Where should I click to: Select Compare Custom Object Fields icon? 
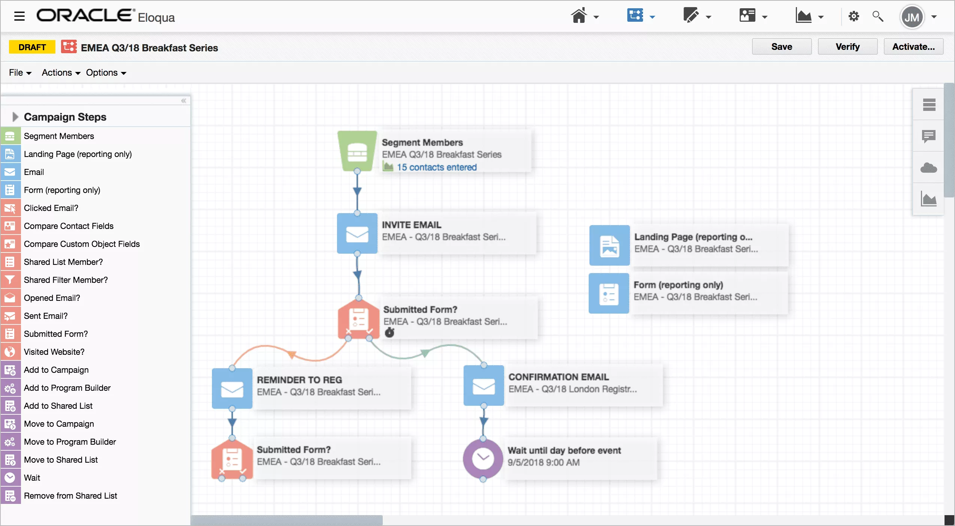(x=10, y=244)
